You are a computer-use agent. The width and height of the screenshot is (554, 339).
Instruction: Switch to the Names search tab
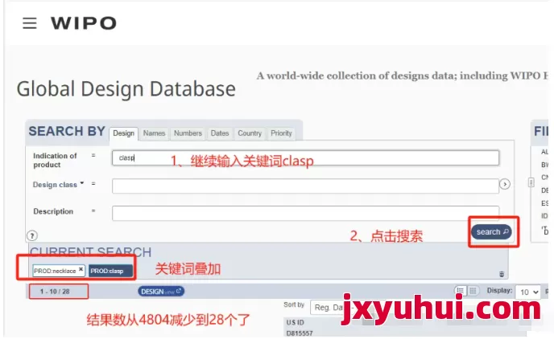pyautogui.click(x=154, y=133)
